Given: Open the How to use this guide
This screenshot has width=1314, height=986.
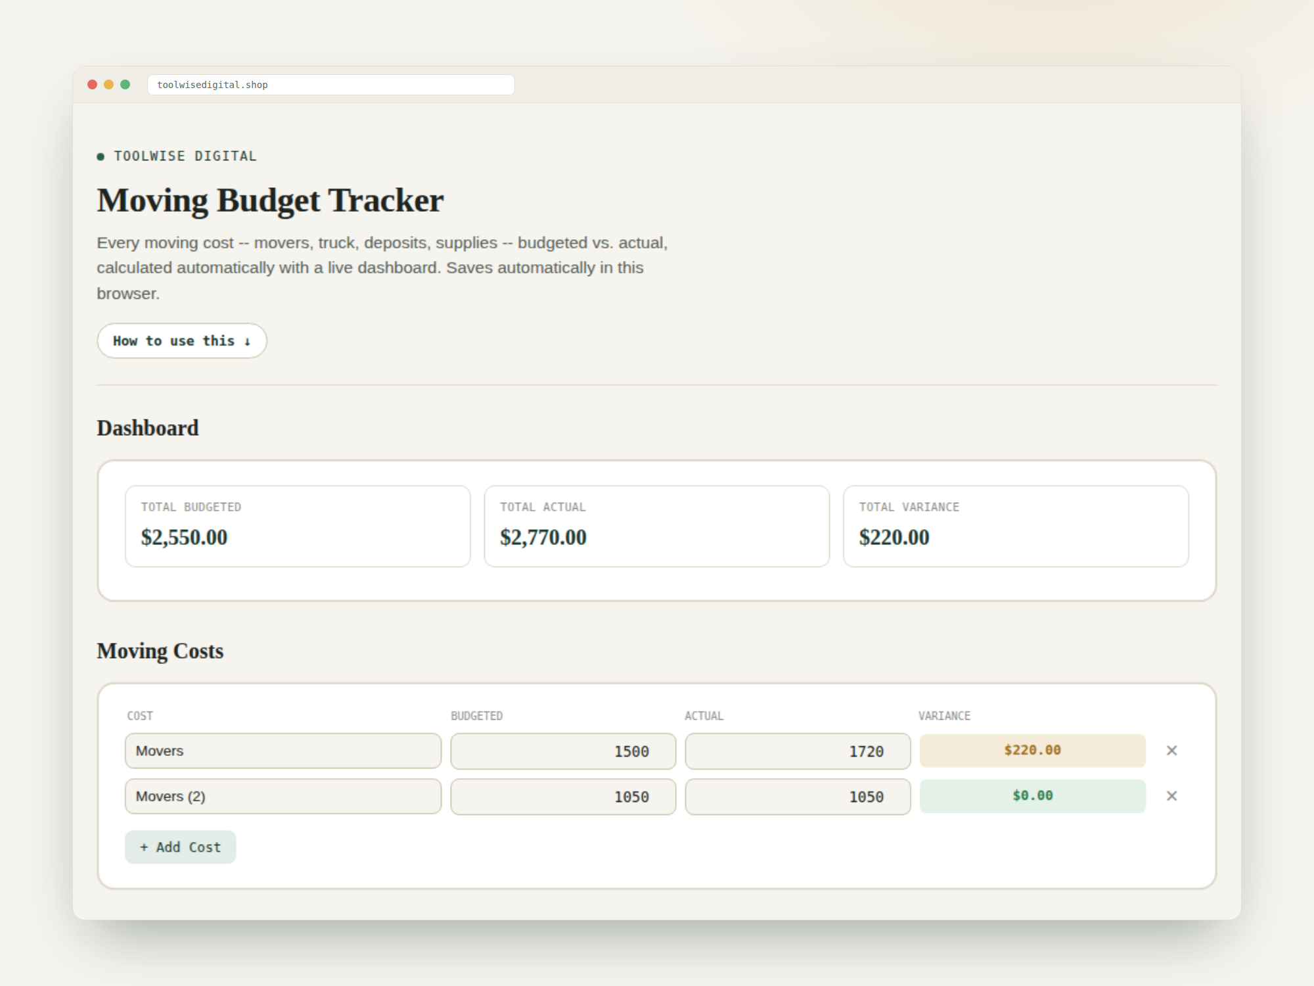Looking at the screenshot, I should pyautogui.click(x=182, y=340).
